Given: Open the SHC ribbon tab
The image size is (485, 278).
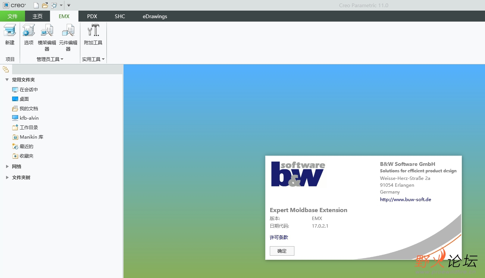Looking at the screenshot, I should click(120, 16).
